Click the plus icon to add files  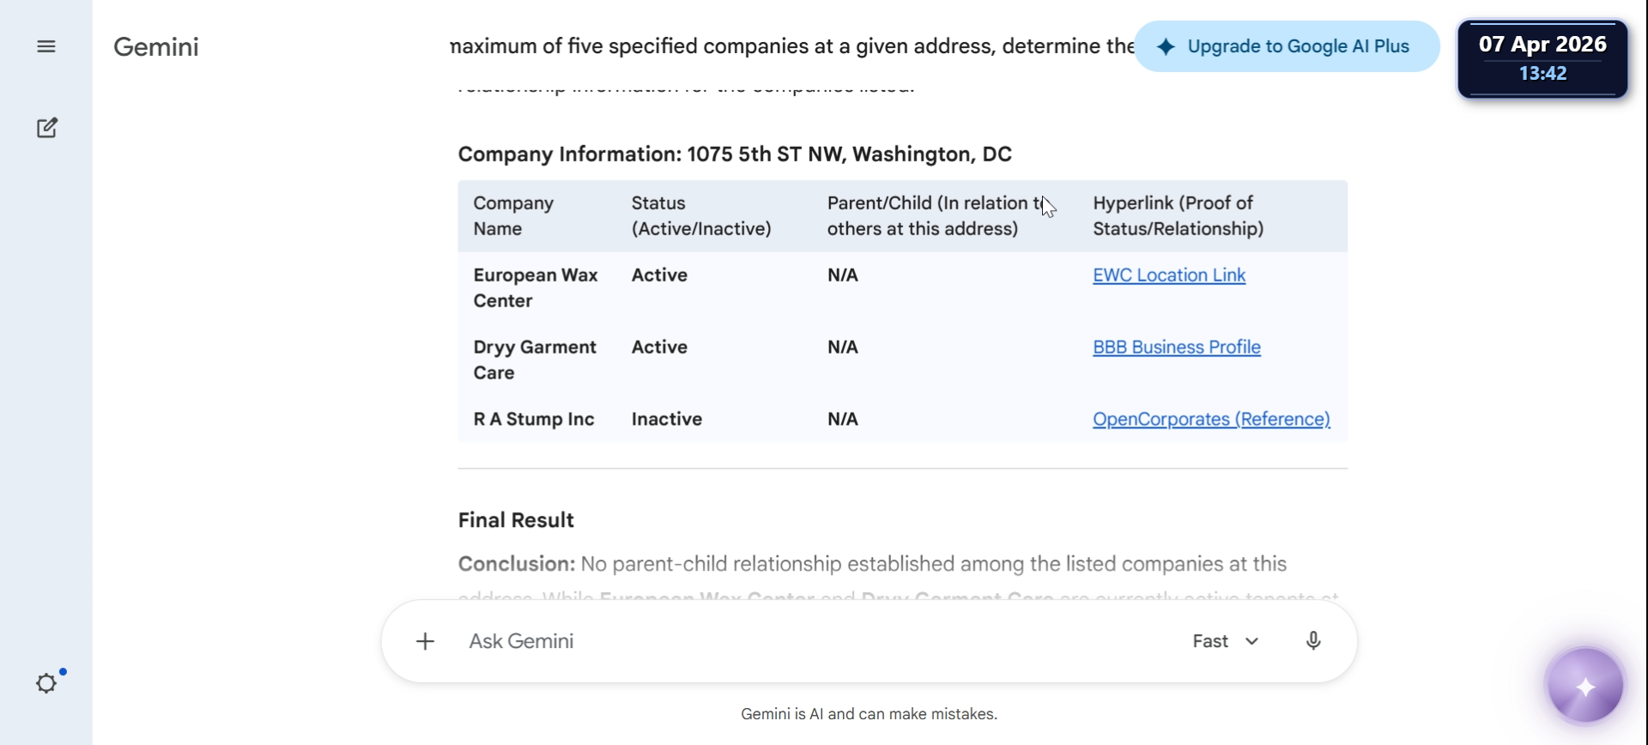[x=425, y=641]
